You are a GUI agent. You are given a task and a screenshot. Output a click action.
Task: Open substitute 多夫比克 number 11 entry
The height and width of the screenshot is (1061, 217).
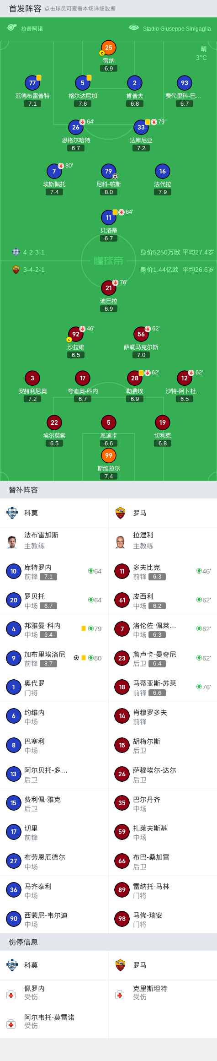tap(163, 571)
